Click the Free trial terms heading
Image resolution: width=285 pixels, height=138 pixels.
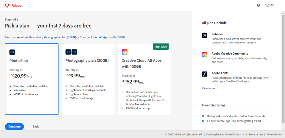(x=214, y=105)
